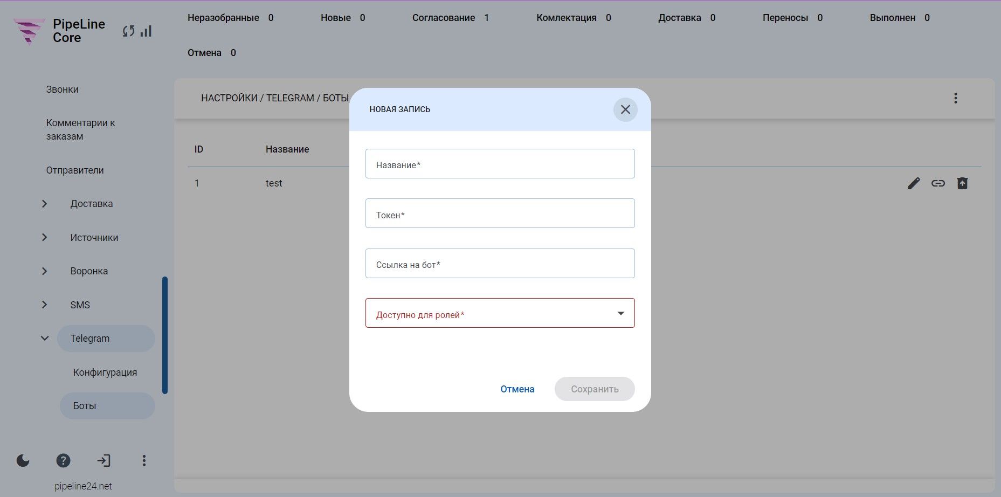Edit the test bot with pencil icon
Viewport: 1001px width, 497px height.
[914, 183]
